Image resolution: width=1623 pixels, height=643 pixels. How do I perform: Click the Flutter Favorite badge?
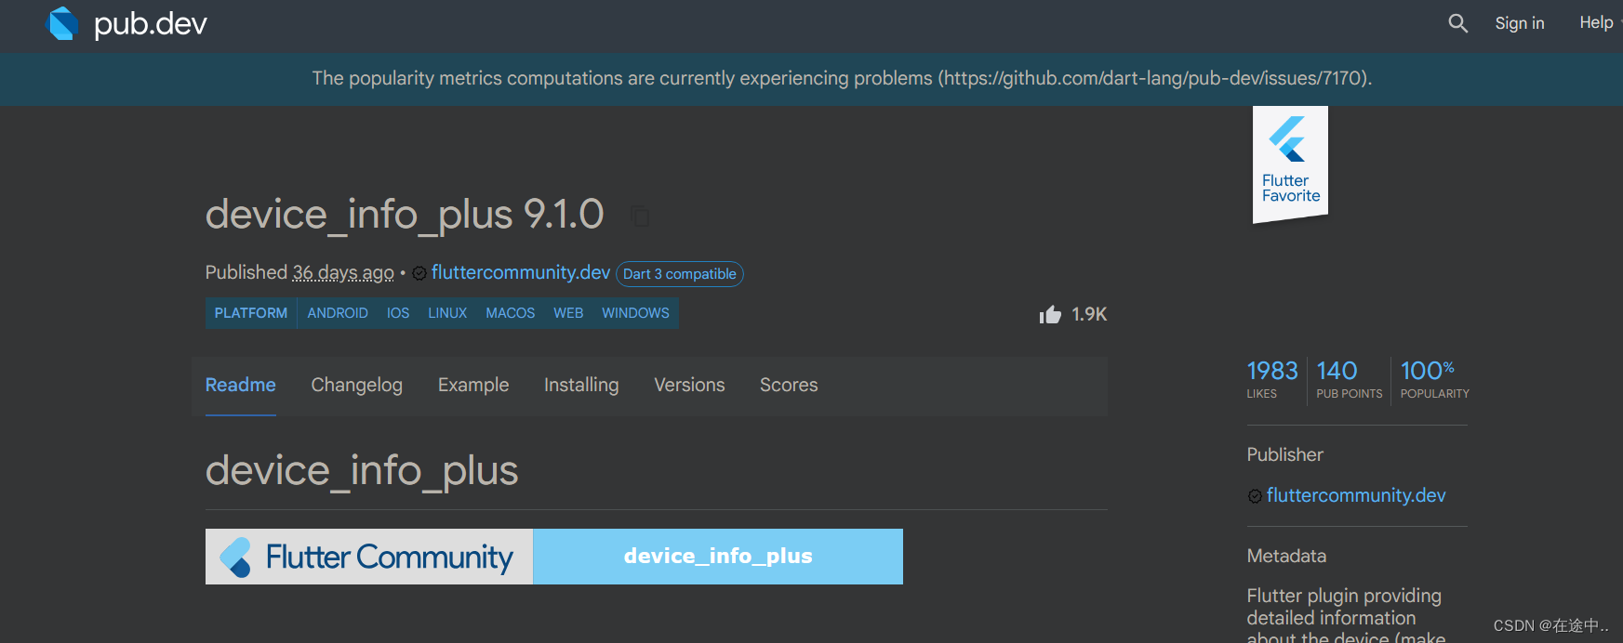click(1290, 164)
